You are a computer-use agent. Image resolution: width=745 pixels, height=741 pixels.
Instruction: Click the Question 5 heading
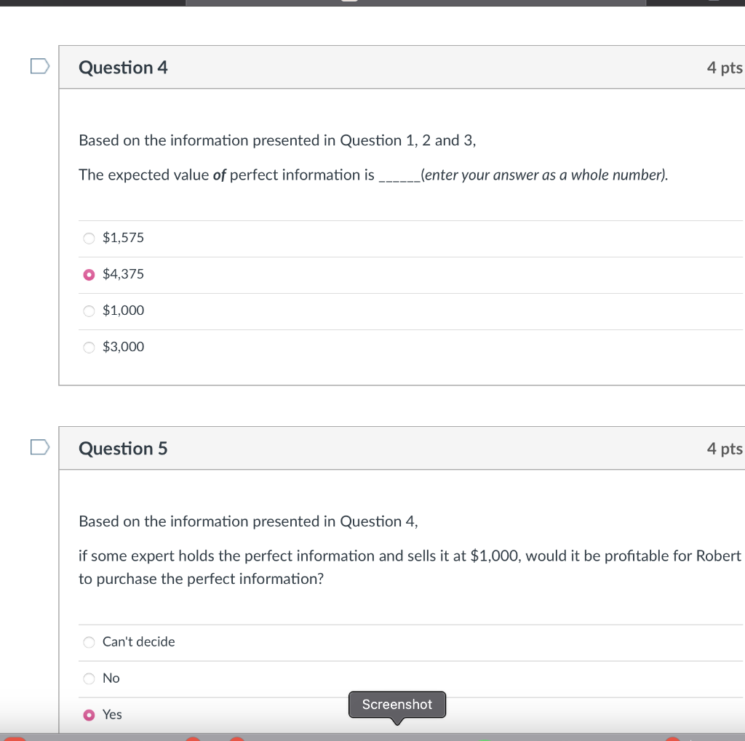coord(123,449)
